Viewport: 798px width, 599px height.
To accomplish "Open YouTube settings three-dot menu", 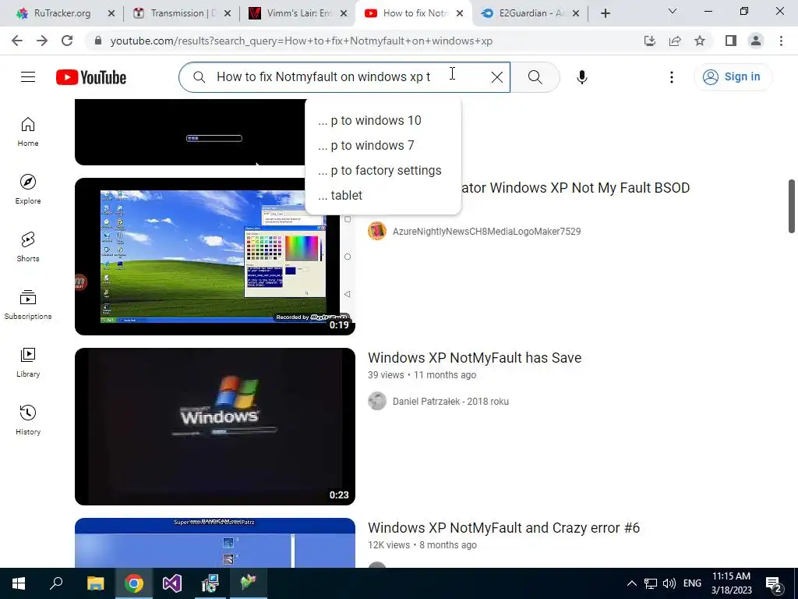I will pyautogui.click(x=672, y=77).
